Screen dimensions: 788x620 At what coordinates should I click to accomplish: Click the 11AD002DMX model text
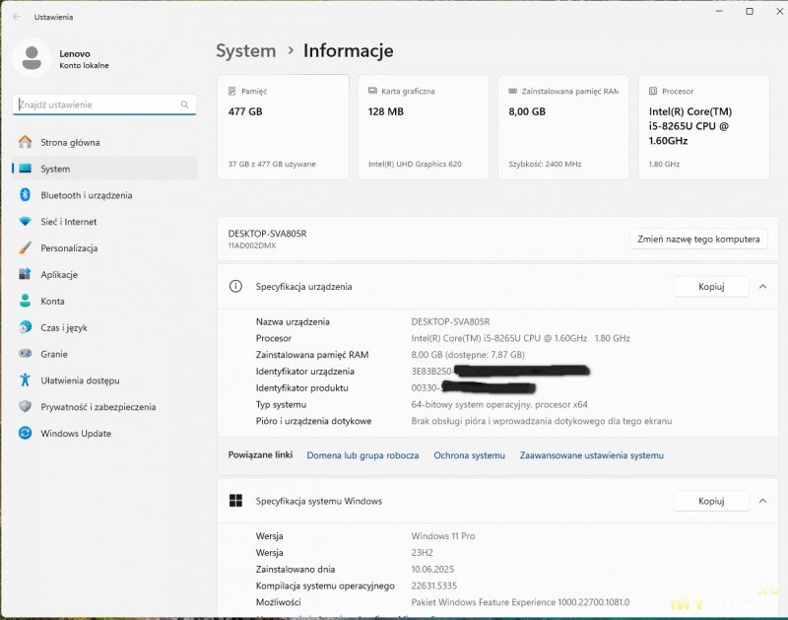pyautogui.click(x=252, y=245)
